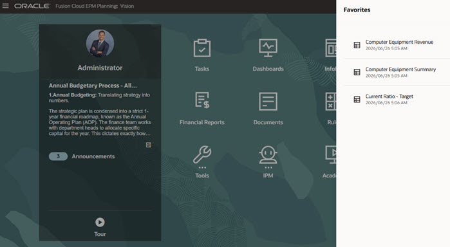The width and height of the screenshot is (450, 247).
Task: Click the Administrator name text
Action: pos(100,68)
